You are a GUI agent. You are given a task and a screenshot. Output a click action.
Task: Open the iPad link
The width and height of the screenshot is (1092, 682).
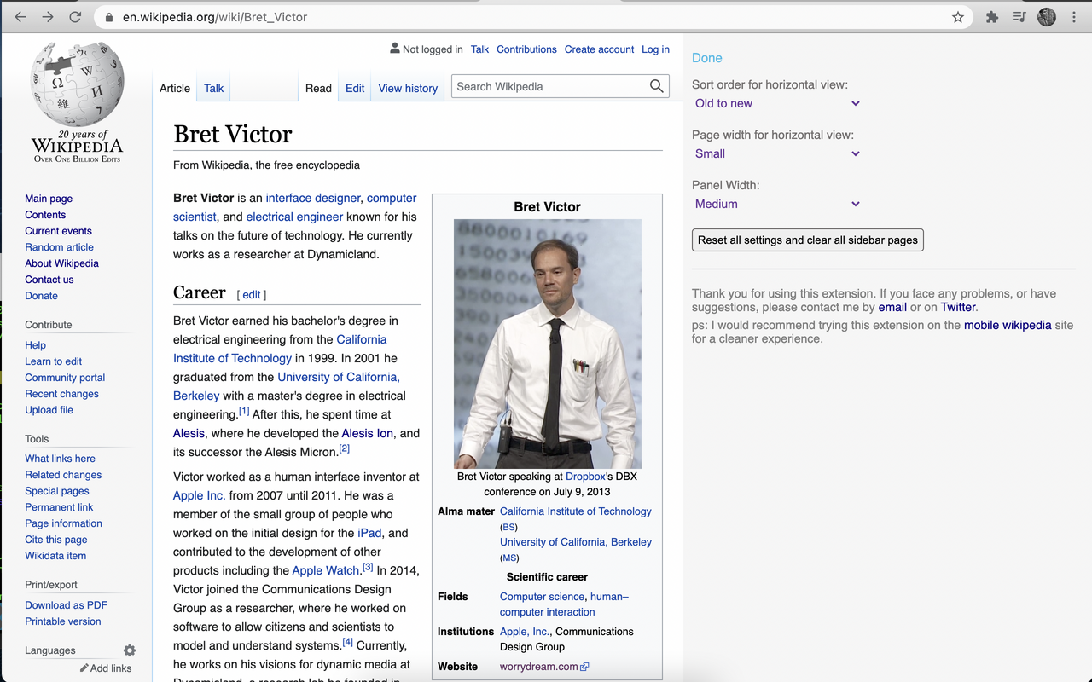tap(369, 533)
